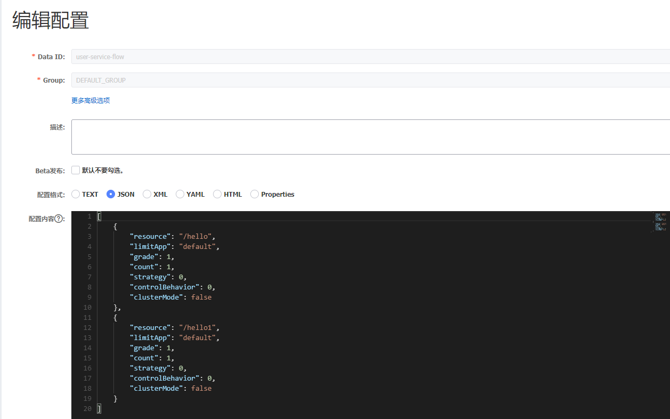Click the "/hello1" resource value in editor
Viewport: 670px width, 419px height.
coord(199,327)
